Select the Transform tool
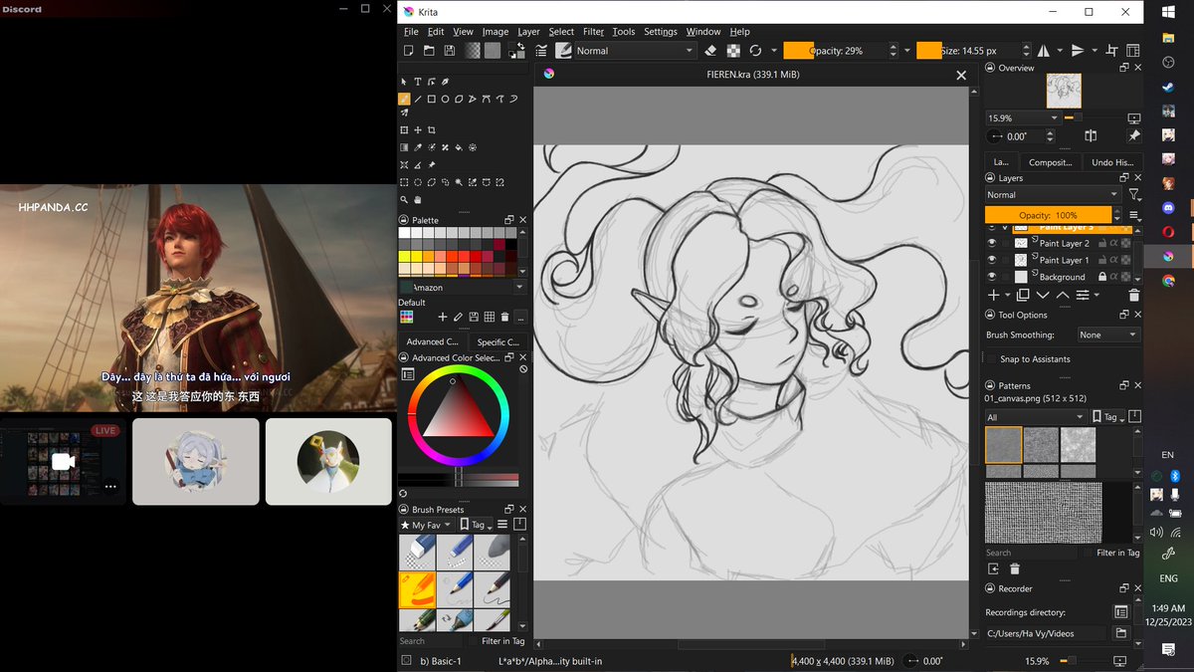 (404, 129)
